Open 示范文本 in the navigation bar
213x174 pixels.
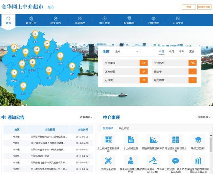(x=178, y=20)
